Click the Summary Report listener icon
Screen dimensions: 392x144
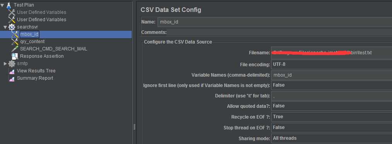12,78
